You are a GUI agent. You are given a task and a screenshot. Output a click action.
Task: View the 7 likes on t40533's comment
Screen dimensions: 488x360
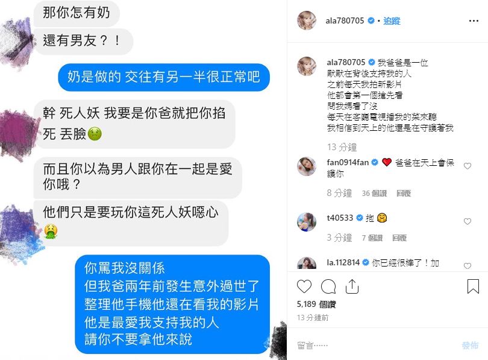point(372,238)
